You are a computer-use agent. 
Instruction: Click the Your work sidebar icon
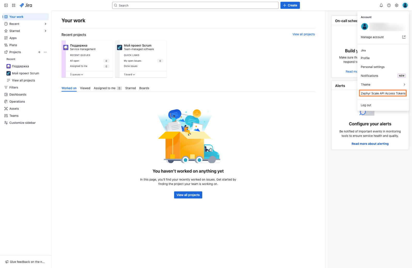pos(6,17)
